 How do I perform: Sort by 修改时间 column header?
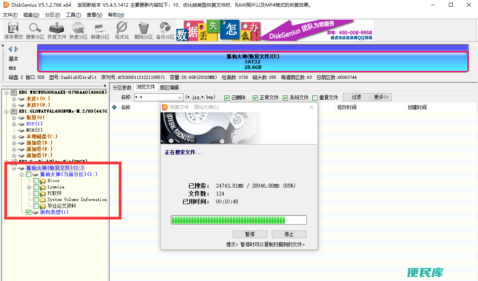[370, 107]
